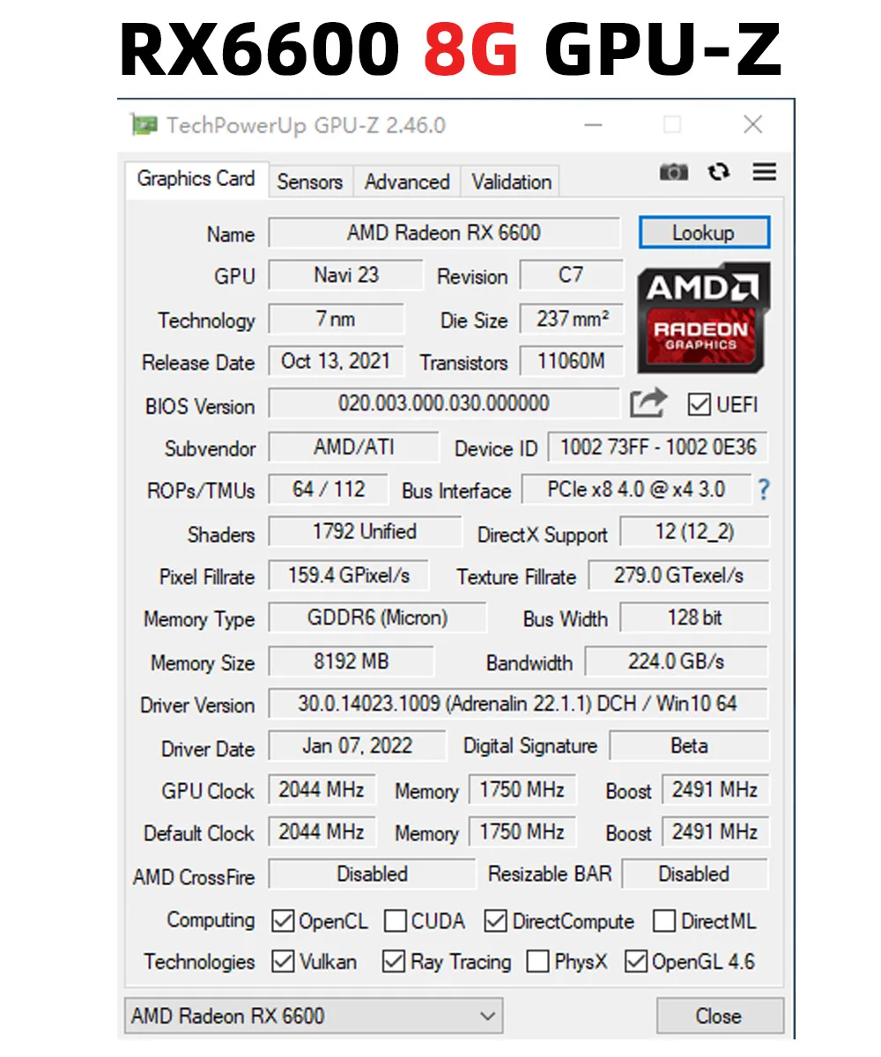Click the Subvendor value AMD/ATI
Viewport: 881px width, 1057px height.
pos(353,447)
